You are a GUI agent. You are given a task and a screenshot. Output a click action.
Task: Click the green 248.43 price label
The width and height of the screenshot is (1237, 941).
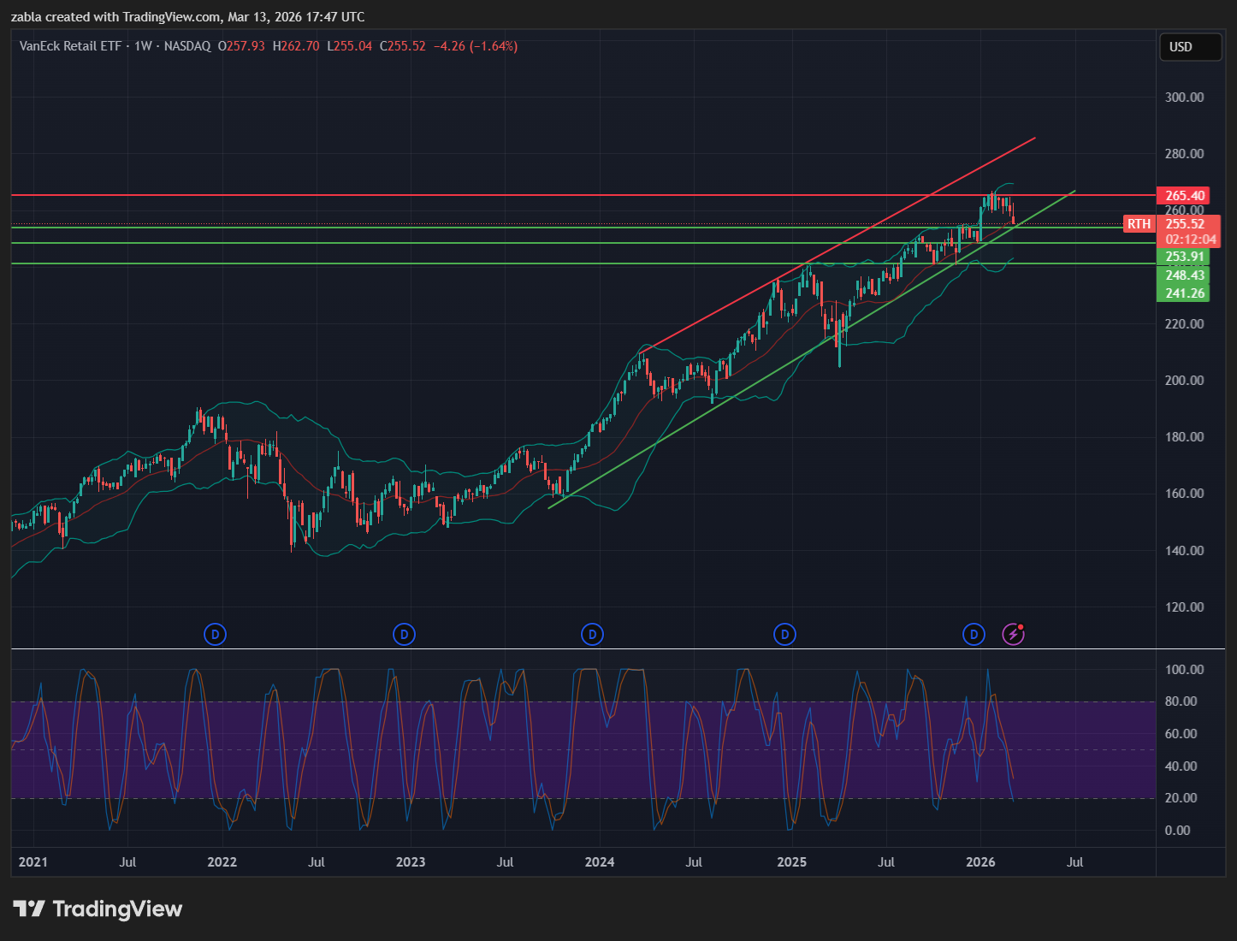point(1184,275)
